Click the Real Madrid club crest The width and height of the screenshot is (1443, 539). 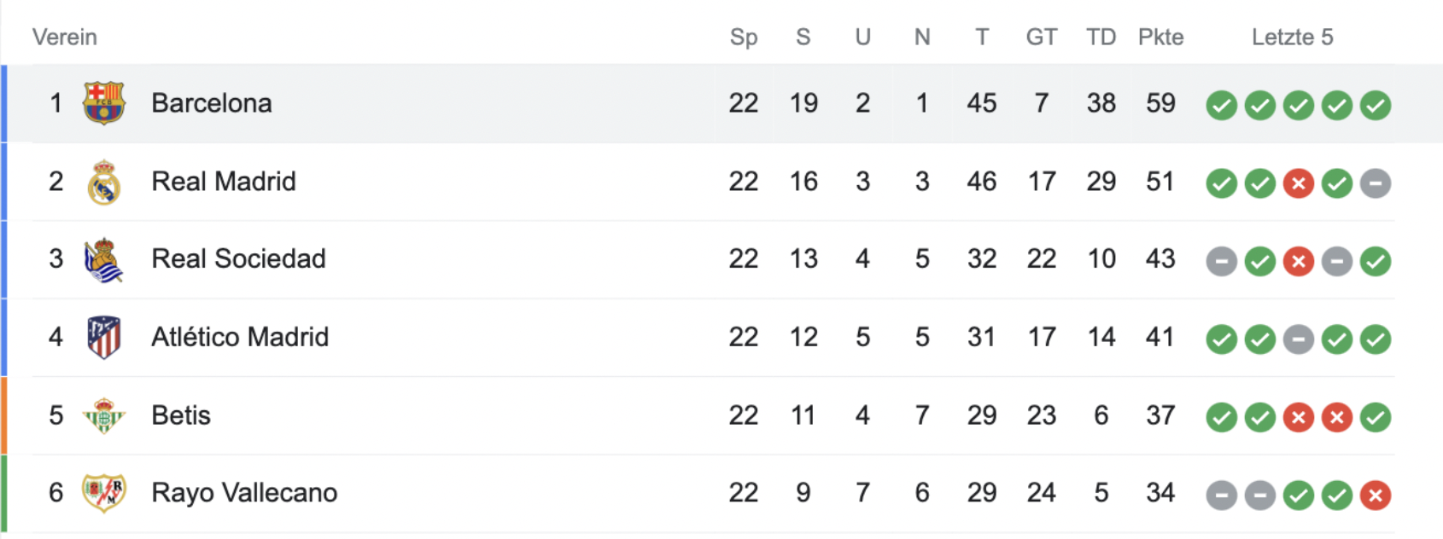[x=104, y=182]
